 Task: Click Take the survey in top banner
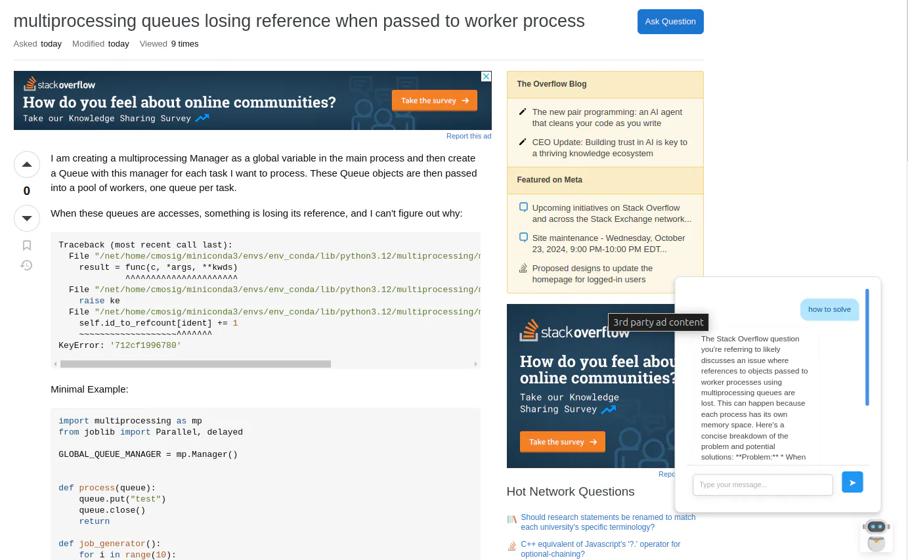coord(435,100)
